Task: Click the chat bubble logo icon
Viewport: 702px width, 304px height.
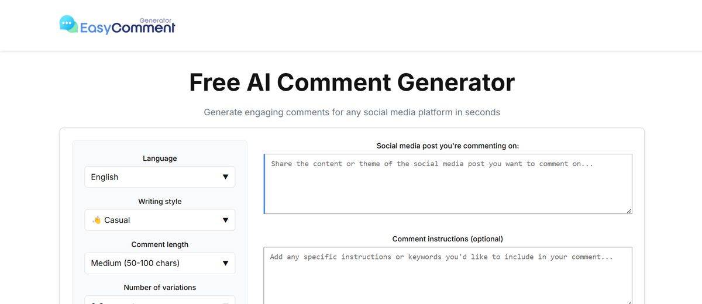Action: coord(68,24)
